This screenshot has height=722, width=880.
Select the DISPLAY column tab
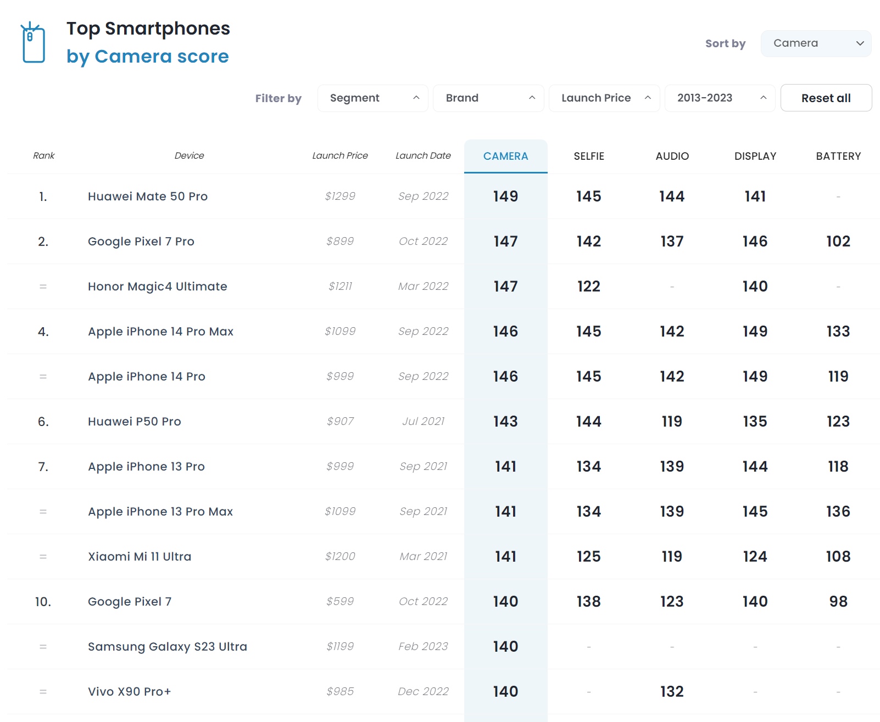[x=755, y=156]
